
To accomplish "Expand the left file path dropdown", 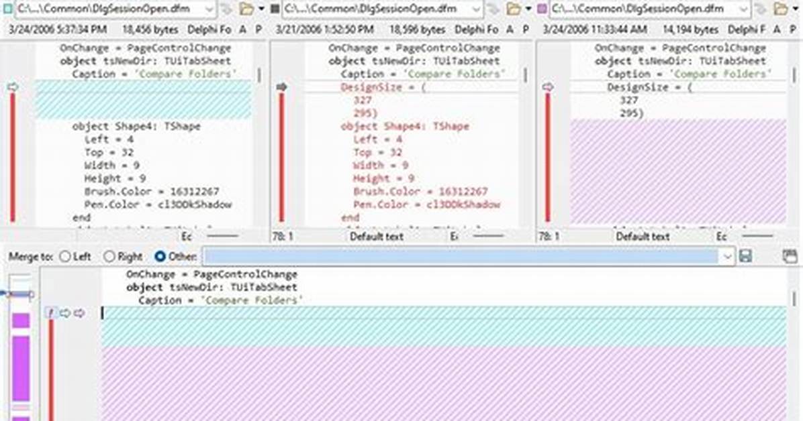I will pyautogui.click(x=209, y=9).
